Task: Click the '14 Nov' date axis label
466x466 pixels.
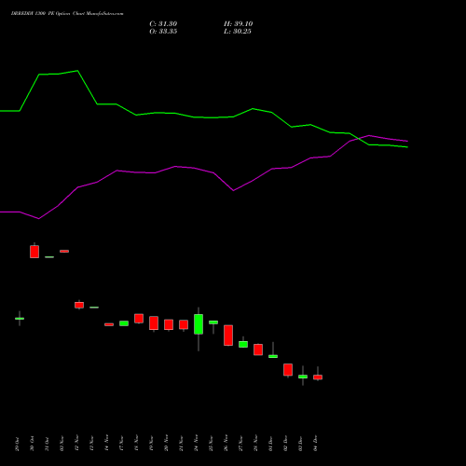Action: (106, 443)
